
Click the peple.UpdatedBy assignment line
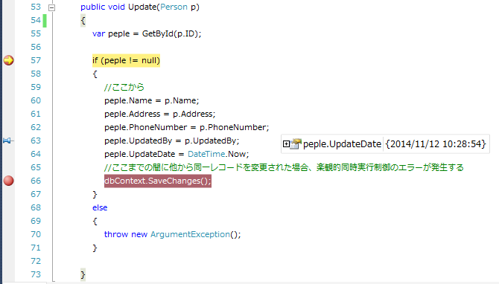pyautogui.click(x=172, y=141)
